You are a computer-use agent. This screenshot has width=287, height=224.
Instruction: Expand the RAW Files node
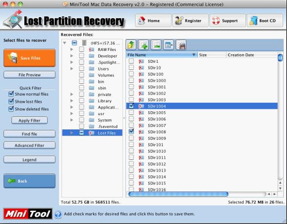(x=72, y=49)
